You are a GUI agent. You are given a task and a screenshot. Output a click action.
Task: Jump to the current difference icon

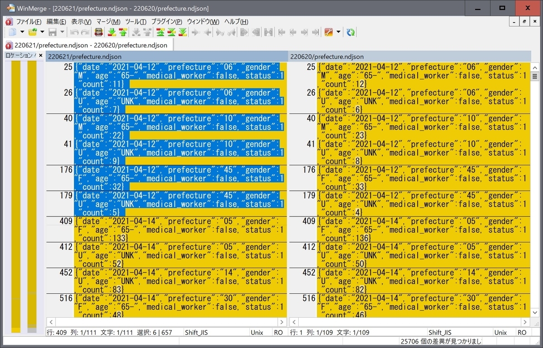click(x=171, y=32)
